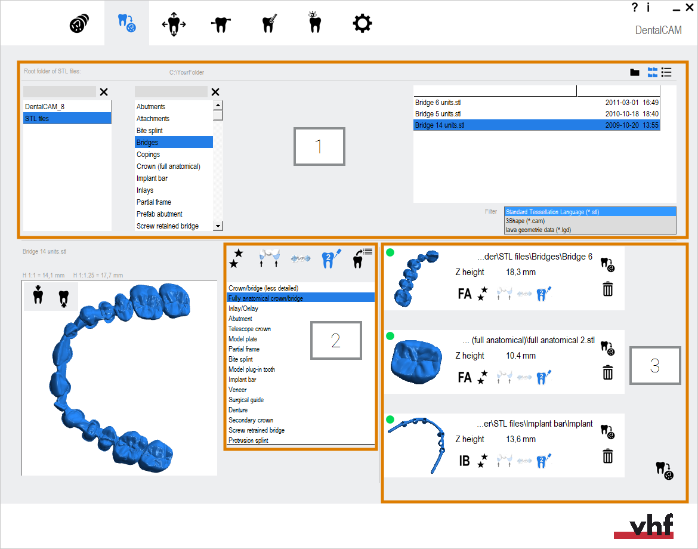Filter by Standard Tessellation Language (*.stl)
This screenshot has height=549, width=698.
click(x=590, y=212)
